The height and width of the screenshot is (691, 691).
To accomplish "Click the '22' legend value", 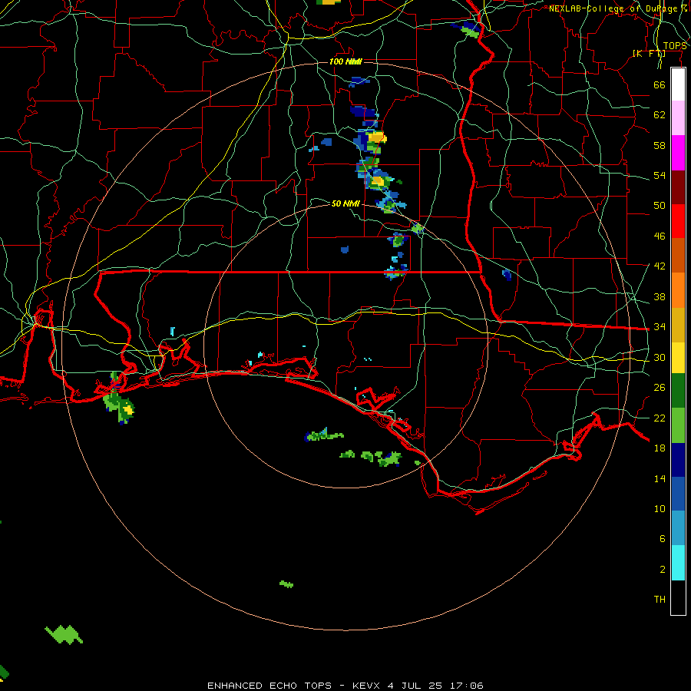I will pyautogui.click(x=660, y=418).
